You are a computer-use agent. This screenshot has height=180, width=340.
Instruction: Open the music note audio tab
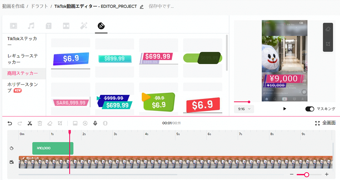[x=31, y=26]
